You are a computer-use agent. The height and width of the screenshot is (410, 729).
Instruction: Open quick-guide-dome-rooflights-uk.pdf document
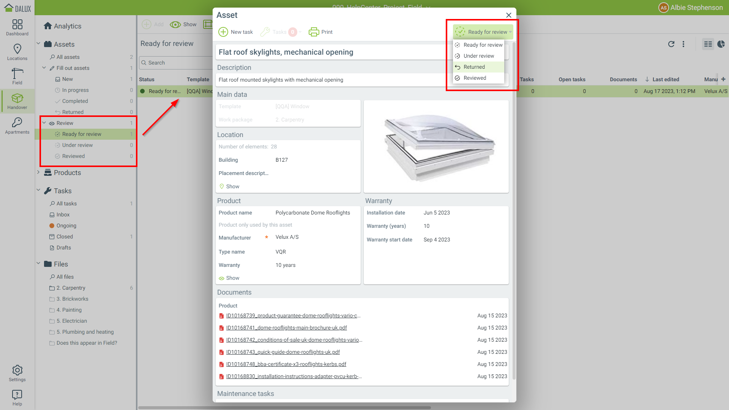(x=283, y=352)
